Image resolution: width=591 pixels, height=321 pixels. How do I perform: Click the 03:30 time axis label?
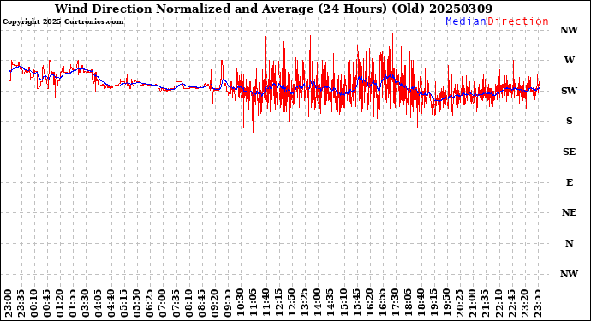85,304
